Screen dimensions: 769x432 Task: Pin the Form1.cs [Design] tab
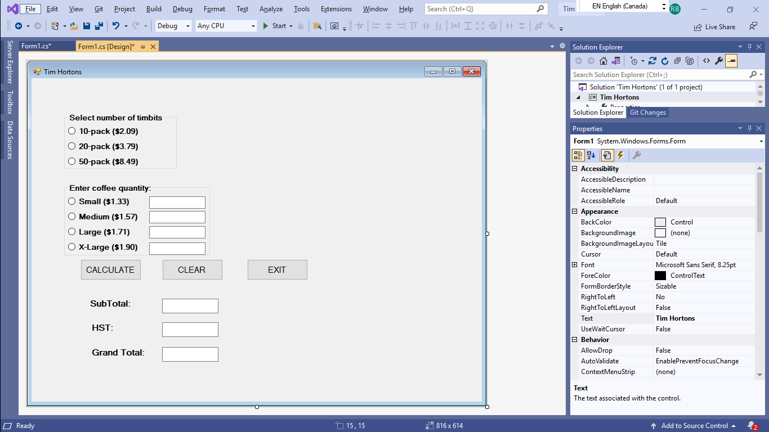pos(143,47)
